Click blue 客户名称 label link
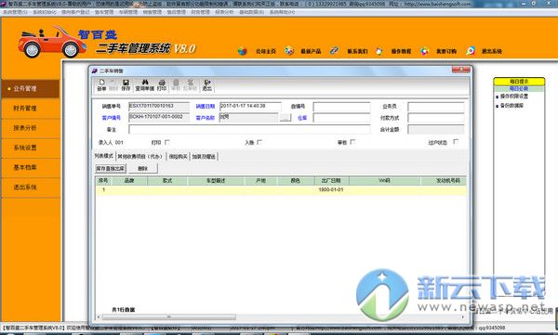Screen dimensions: 558x335 206,118
